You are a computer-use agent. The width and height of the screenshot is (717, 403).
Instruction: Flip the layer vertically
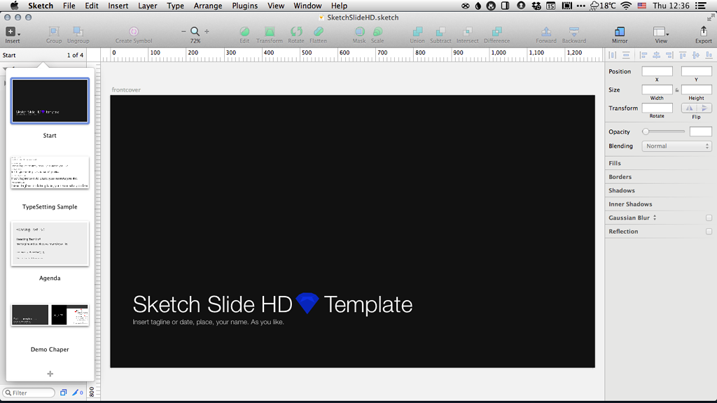(704, 108)
